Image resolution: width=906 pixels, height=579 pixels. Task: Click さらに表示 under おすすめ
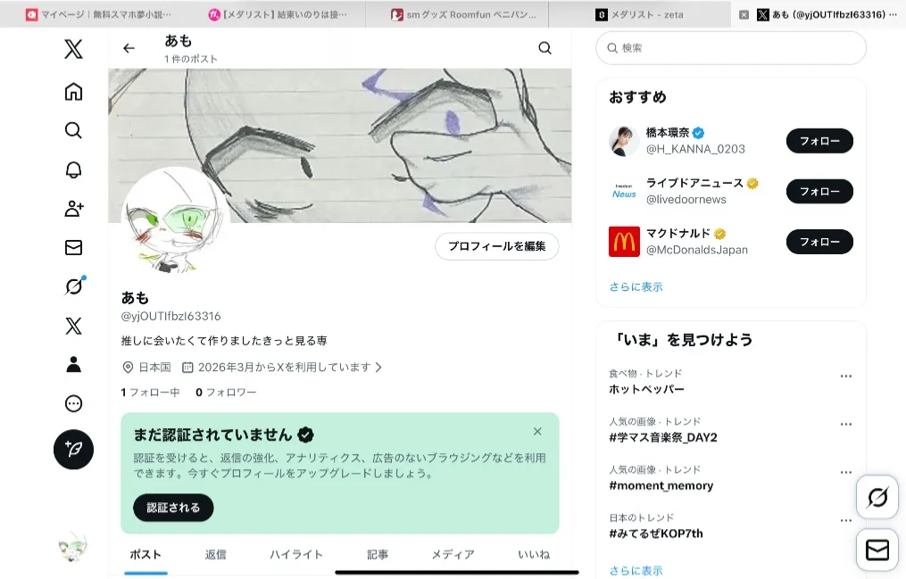[x=636, y=286]
